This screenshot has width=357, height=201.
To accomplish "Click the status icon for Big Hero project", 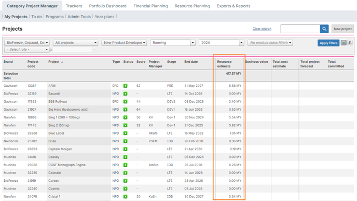I will coord(126,110).
